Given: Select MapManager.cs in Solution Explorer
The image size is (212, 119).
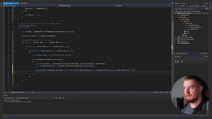Looking at the screenshot, I should [x=195, y=25].
